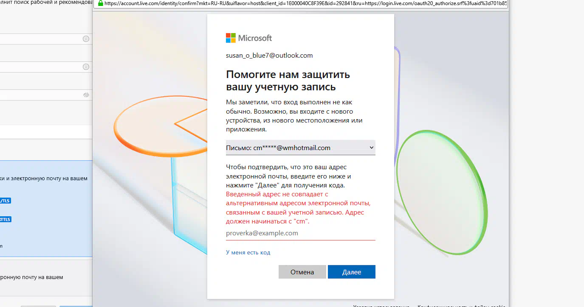Open the "У меня есть код" link
The image size is (584, 307).
(248, 252)
